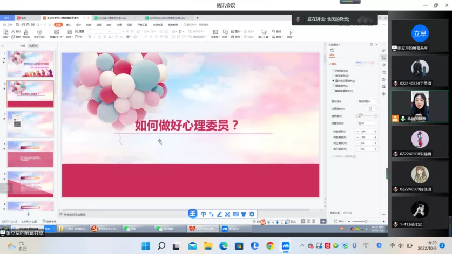The height and width of the screenshot is (254, 452).
Task: Pin the object properties panel
Action: [x=370, y=44]
